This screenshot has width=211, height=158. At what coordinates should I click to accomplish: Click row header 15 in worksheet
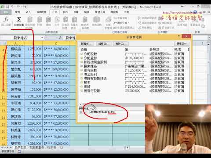click(4, 124)
